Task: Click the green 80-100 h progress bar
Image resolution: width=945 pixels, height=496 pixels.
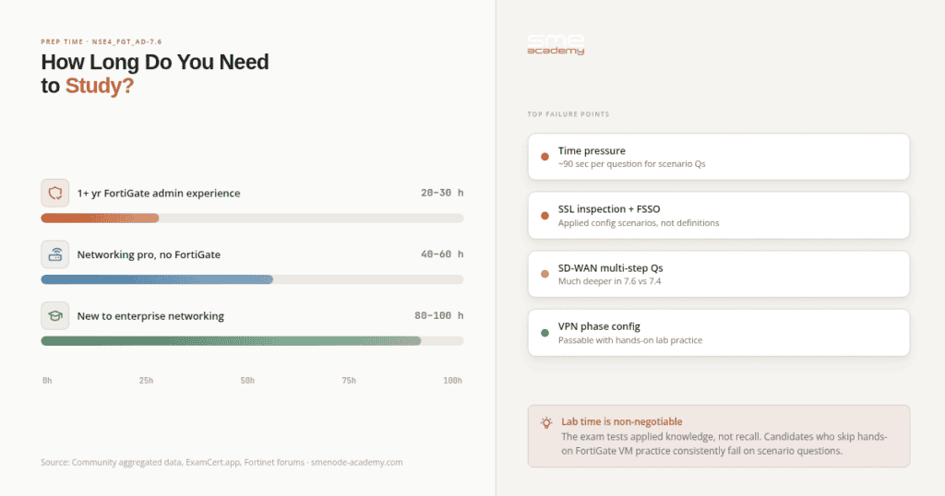Action: click(231, 341)
